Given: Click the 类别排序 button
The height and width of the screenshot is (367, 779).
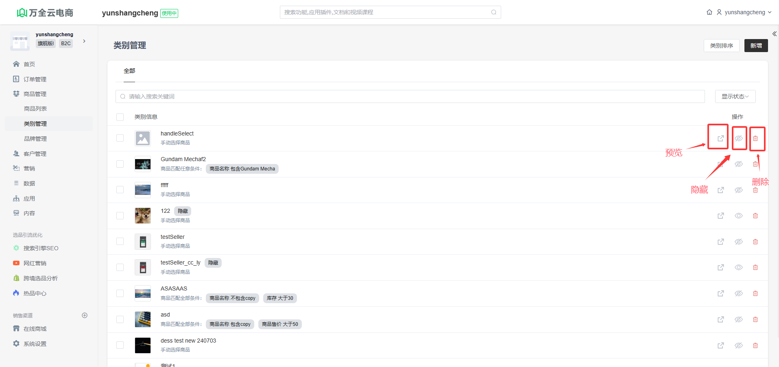Looking at the screenshot, I should (x=721, y=46).
